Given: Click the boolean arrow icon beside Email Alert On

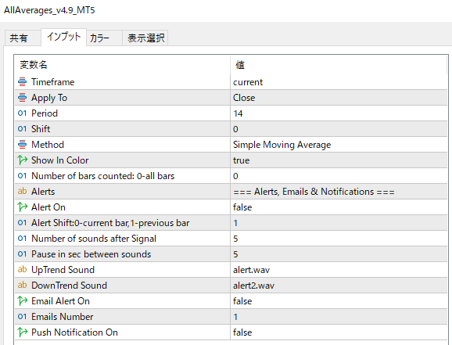Looking at the screenshot, I should (x=22, y=301).
